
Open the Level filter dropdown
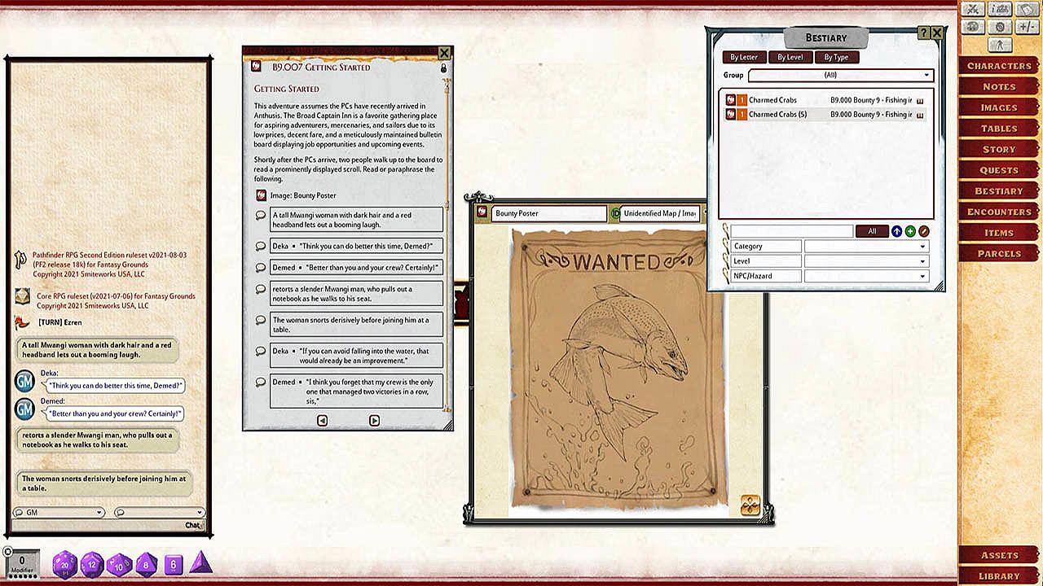[866, 261]
